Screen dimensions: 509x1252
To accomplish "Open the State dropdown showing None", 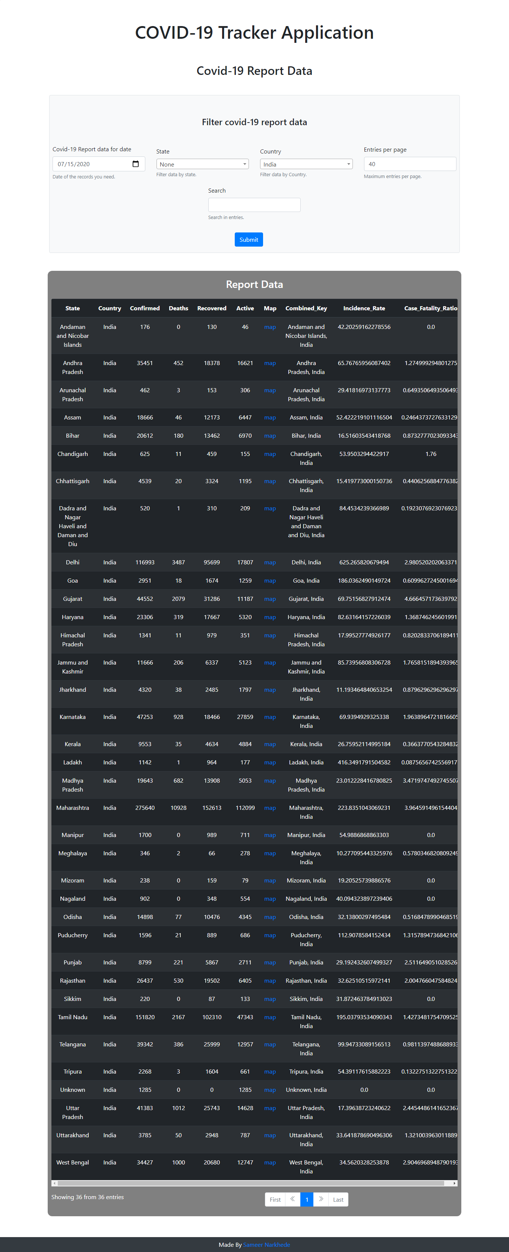I will [x=202, y=164].
